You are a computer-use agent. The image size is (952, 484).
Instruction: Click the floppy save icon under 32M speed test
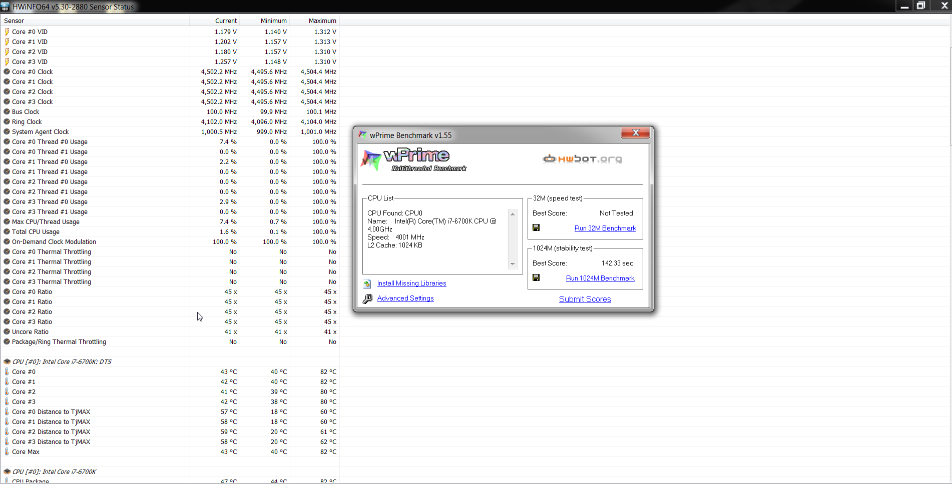click(x=536, y=227)
